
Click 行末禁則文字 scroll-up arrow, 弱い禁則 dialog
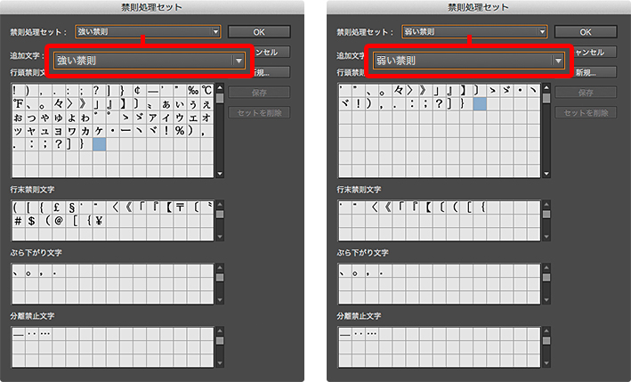coord(546,205)
